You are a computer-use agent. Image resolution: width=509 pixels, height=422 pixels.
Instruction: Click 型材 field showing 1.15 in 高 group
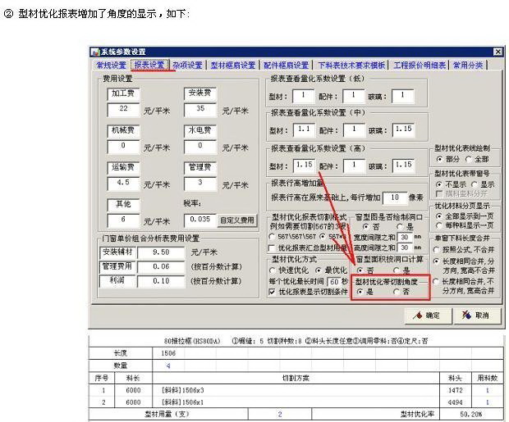304,166
